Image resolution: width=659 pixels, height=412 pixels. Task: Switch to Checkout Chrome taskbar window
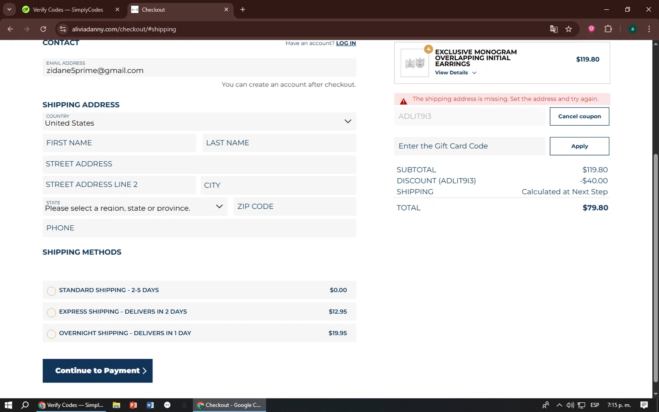point(229,405)
